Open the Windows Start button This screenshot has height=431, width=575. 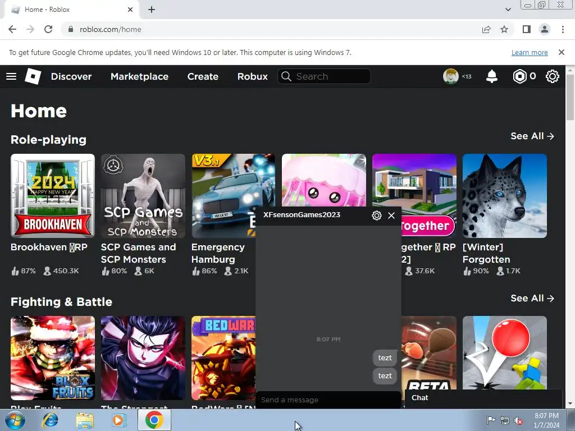[x=15, y=420]
